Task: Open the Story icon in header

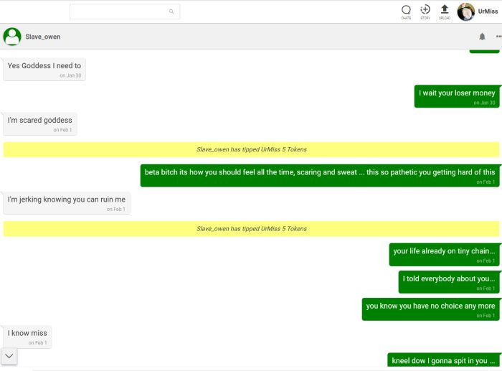Action: coord(425,10)
